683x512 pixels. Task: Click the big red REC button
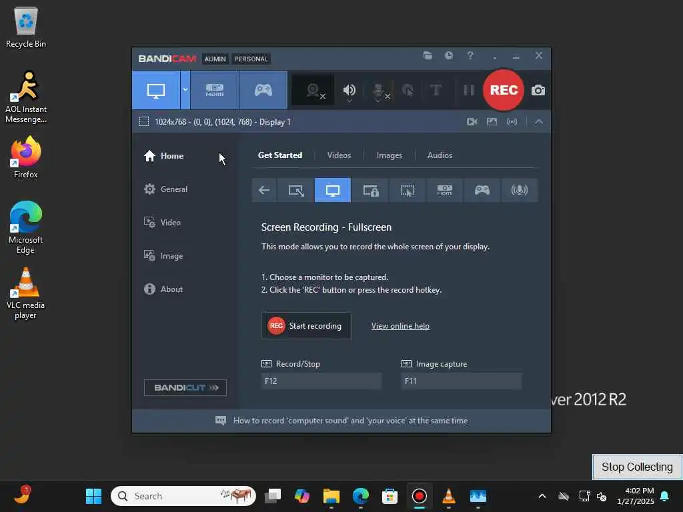(504, 90)
